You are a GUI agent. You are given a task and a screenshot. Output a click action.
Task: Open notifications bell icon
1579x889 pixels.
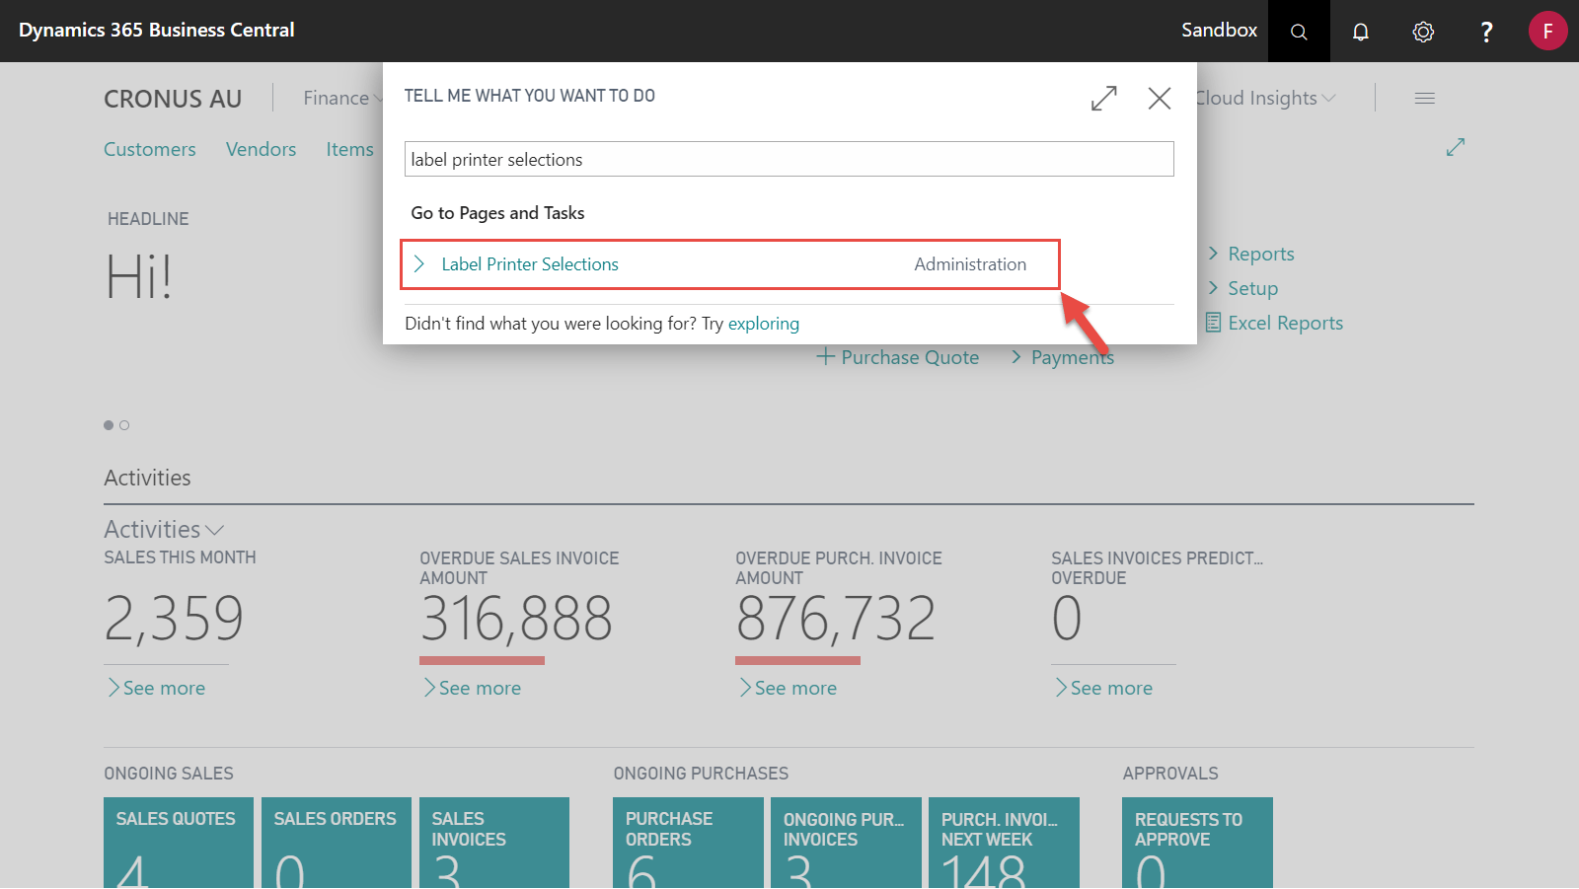[1361, 32]
